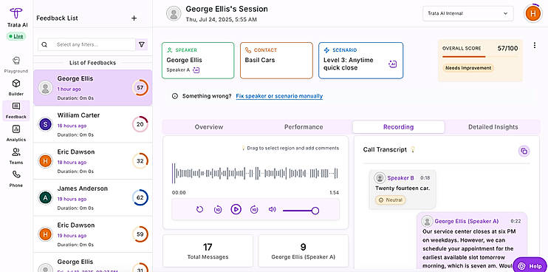Restart the recording playback
This screenshot has width=548, height=272.
199,209
